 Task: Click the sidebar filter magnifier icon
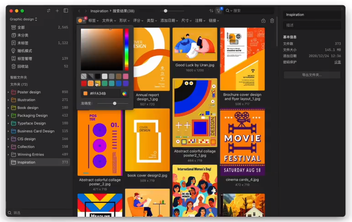pyautogui.click(x=10, y=213)
